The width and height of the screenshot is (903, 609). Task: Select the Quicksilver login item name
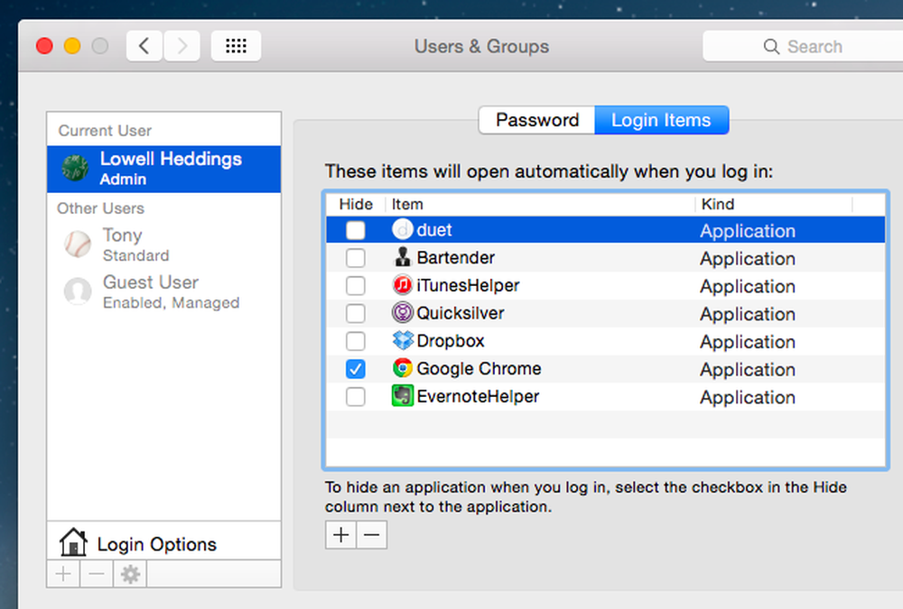461,313
